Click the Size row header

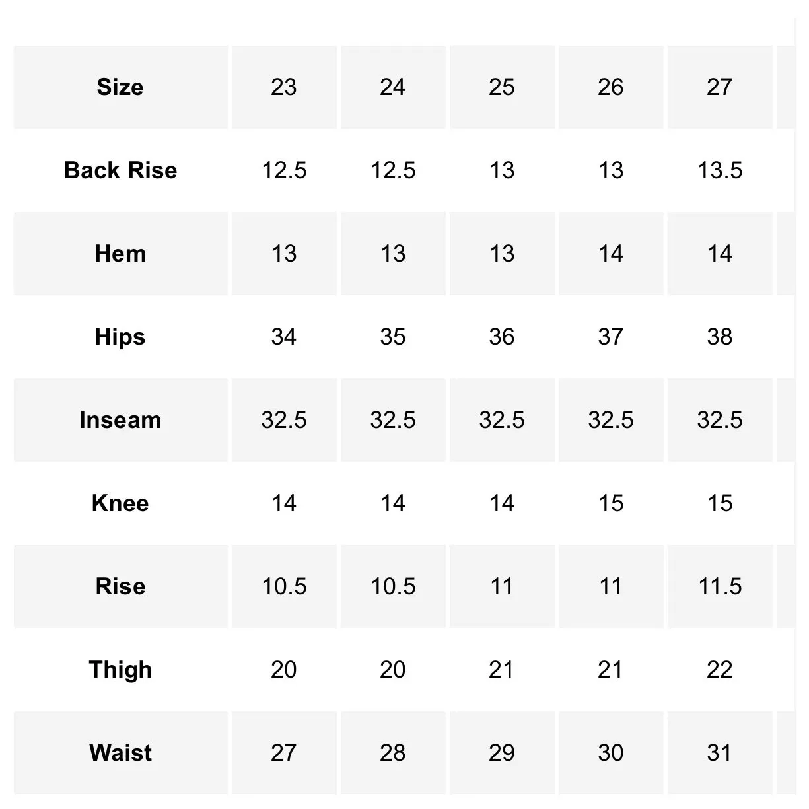(120, 87)
